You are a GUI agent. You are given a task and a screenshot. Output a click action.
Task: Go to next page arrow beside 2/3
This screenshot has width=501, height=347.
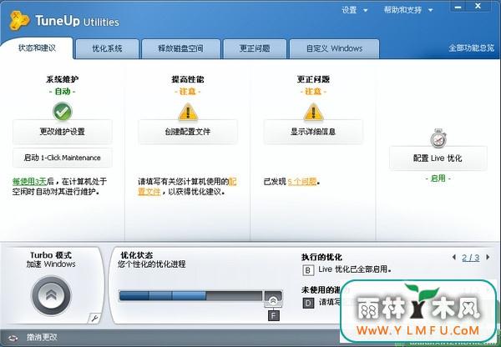coord(488,257)
